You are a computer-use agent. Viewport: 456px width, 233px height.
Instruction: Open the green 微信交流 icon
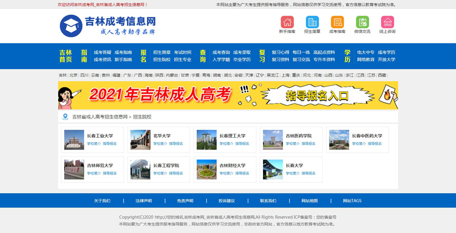[362, 22]
